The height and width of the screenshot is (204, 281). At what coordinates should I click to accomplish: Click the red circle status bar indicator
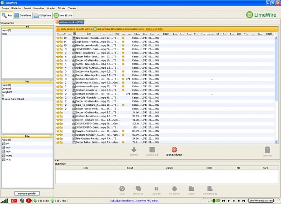tap(29, 200)
